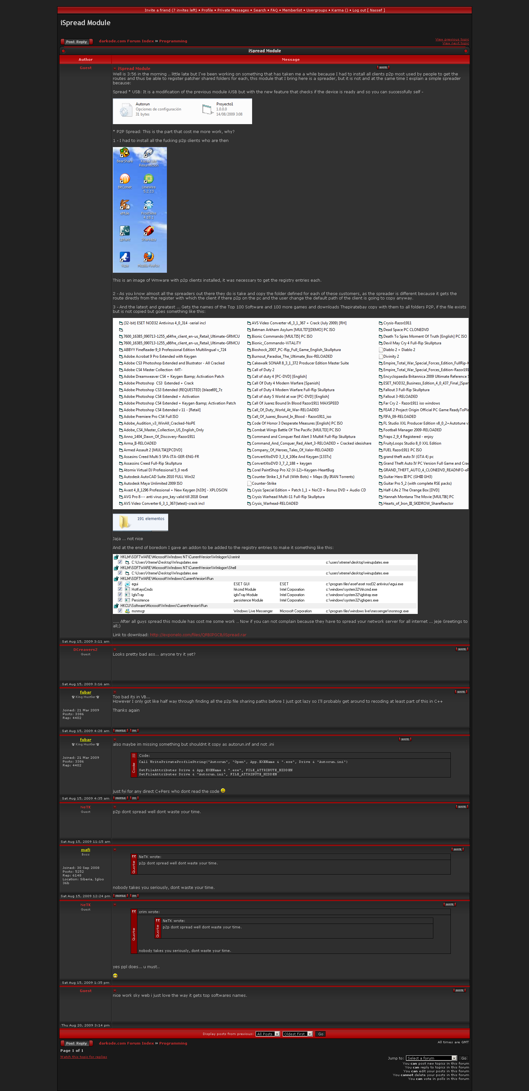529x1091 pixels.
Task: Open the Select a forum jump dropdown
Action: click(431, 1058)
